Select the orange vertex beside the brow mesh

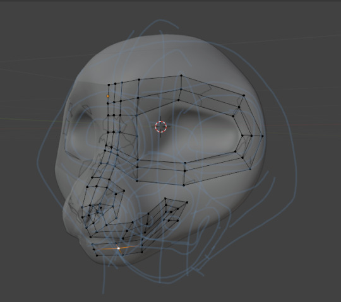pyautogui.click(x=108, y=96)
